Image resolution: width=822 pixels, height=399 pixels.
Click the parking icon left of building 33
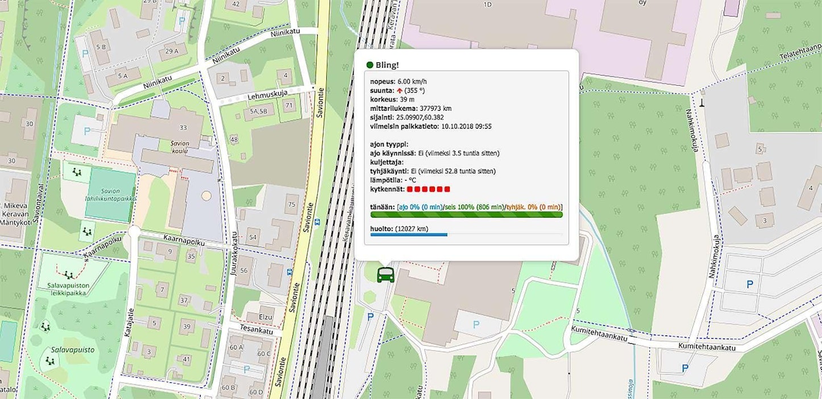point(87,131)
